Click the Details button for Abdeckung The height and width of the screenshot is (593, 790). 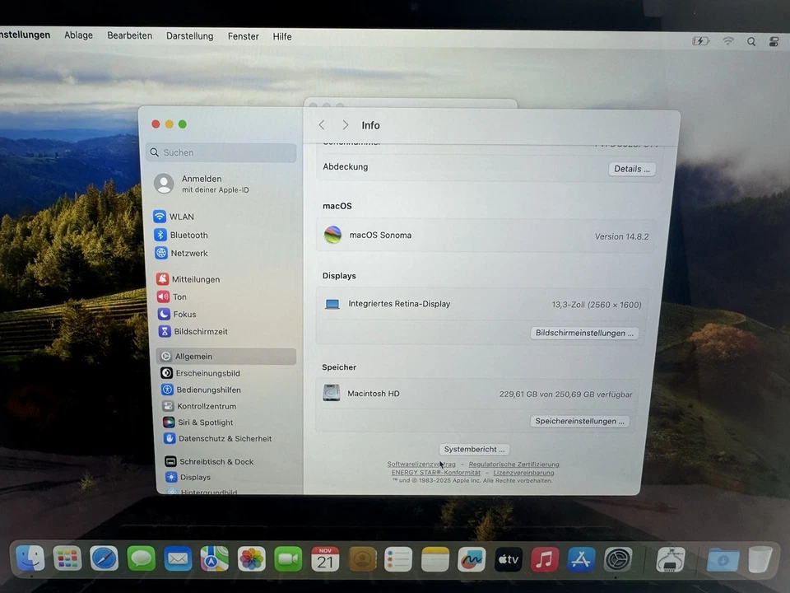(632, 169)
